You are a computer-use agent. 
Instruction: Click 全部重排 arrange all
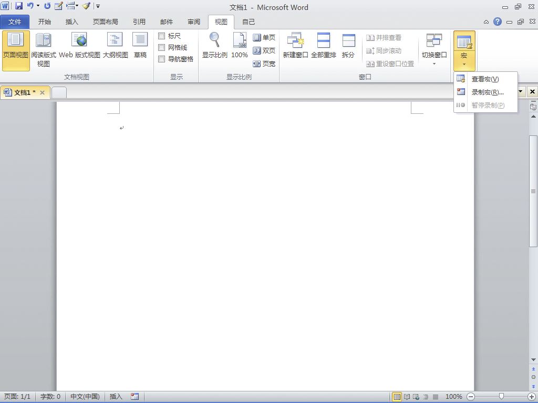[x=324, y=45]
